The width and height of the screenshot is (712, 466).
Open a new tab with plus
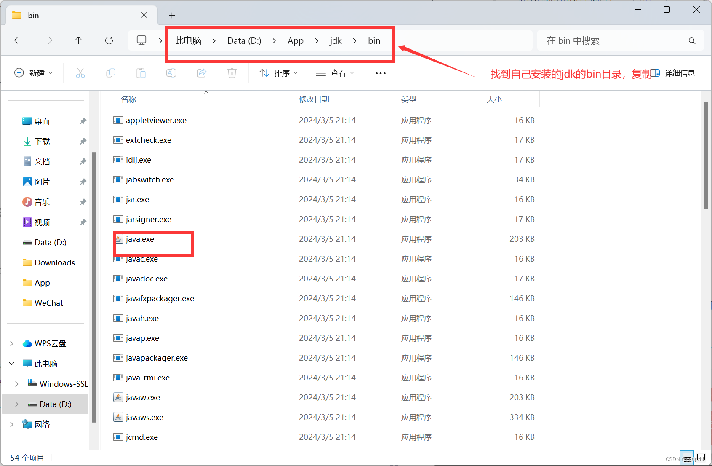pos(172,16)
